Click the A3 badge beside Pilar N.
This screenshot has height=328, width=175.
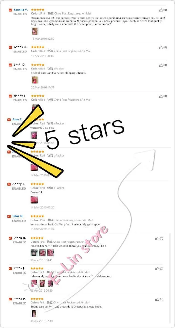click(x=9, y=216)
